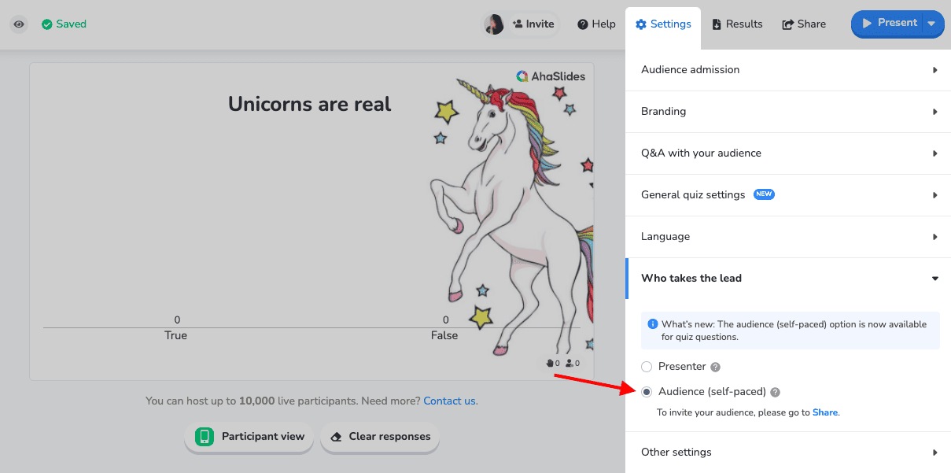The width and height of the screenshot is (951, 473).
Task: Open Participant view
Action: (249, 437)
